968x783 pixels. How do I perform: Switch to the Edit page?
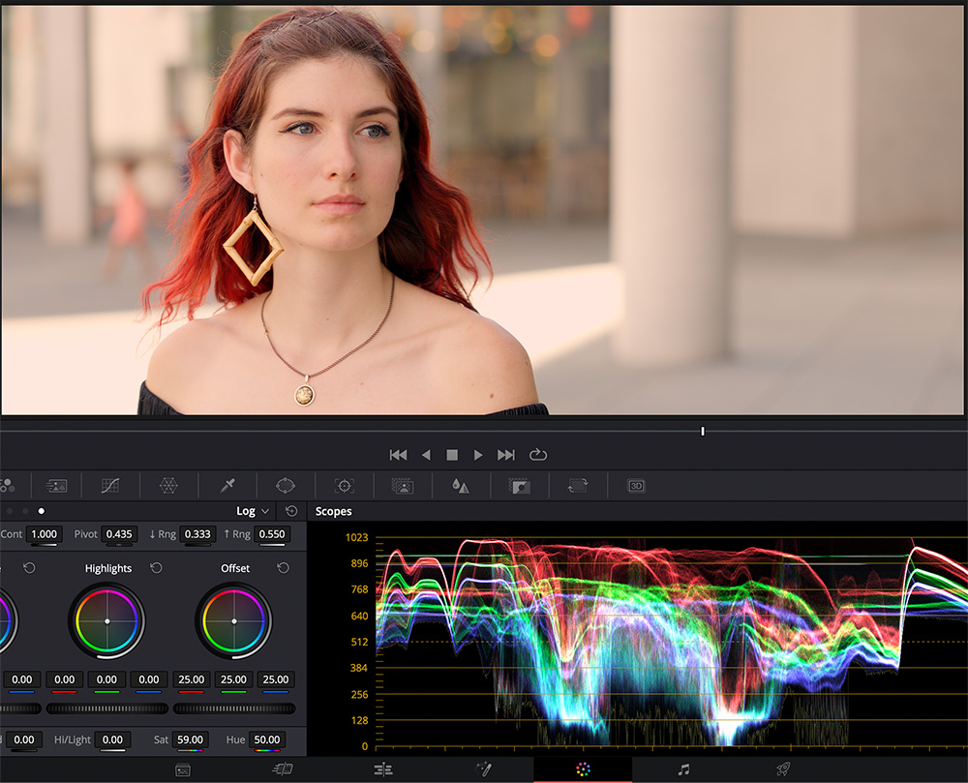tap(382, 769)
